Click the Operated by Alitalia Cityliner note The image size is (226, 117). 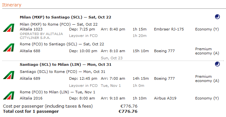coord(42,36)
